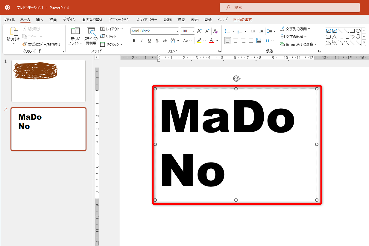Open Convert to SmartArt dropdown

298,44
